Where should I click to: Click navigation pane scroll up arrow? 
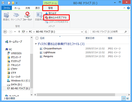tap(31, 38)
